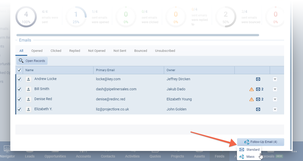Click the envelope icon in Denise Red's row
Image resolution: width=303 pixels, height=161 pixels.
tap(258, 99)
